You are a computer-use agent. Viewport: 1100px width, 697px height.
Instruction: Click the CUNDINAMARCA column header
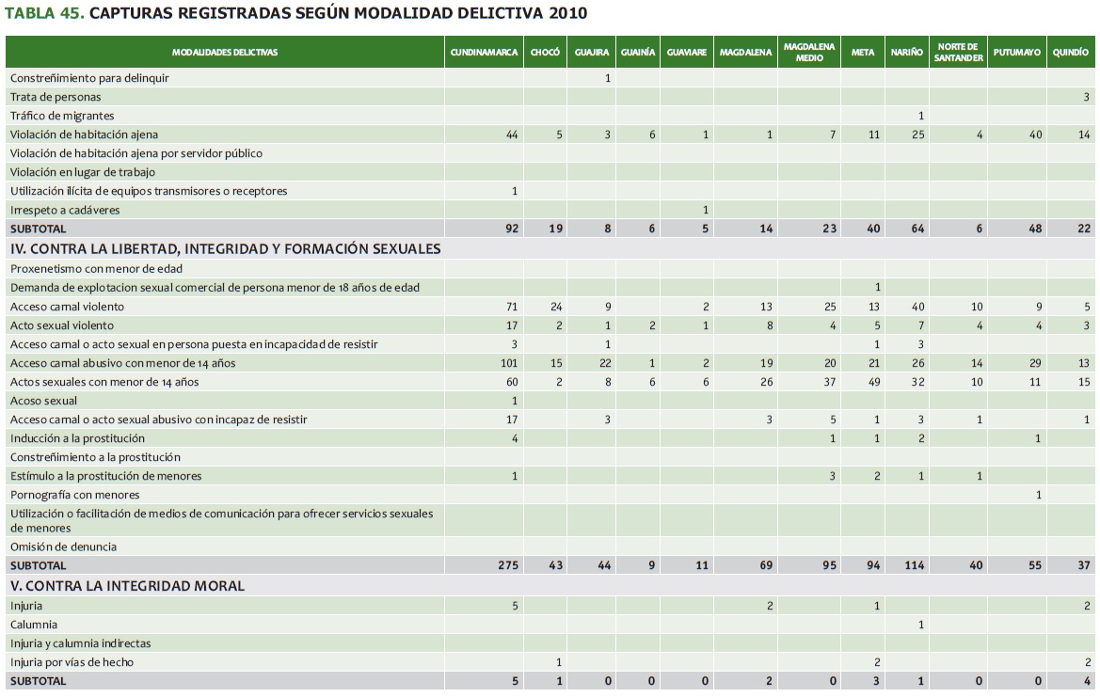click(484, 53)
